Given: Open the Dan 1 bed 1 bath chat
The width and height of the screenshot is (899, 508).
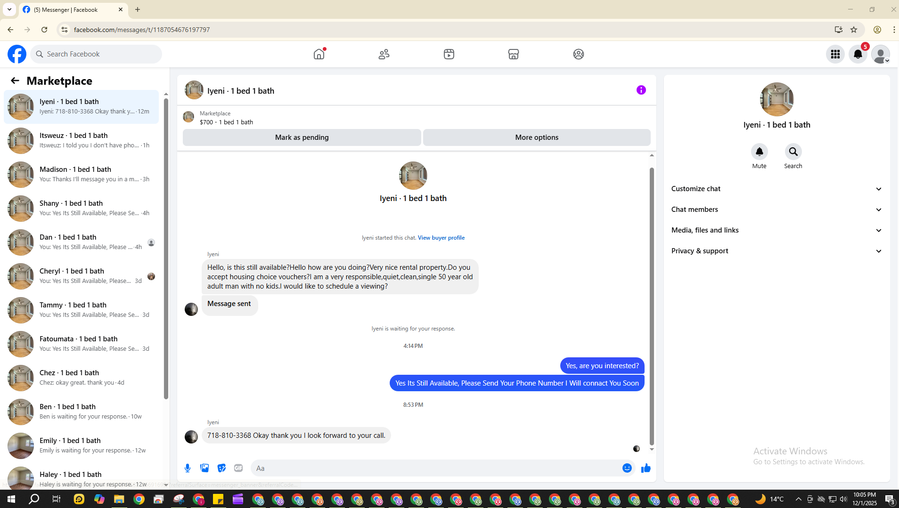Looking at the screenshot, I should (x=81, y=242).
